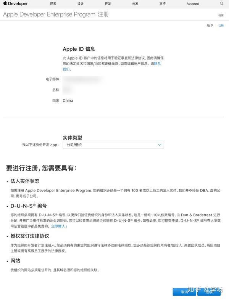
Task: Click the Apple Developer Enterprise Program 注册 title
Action: pos(56,14)
